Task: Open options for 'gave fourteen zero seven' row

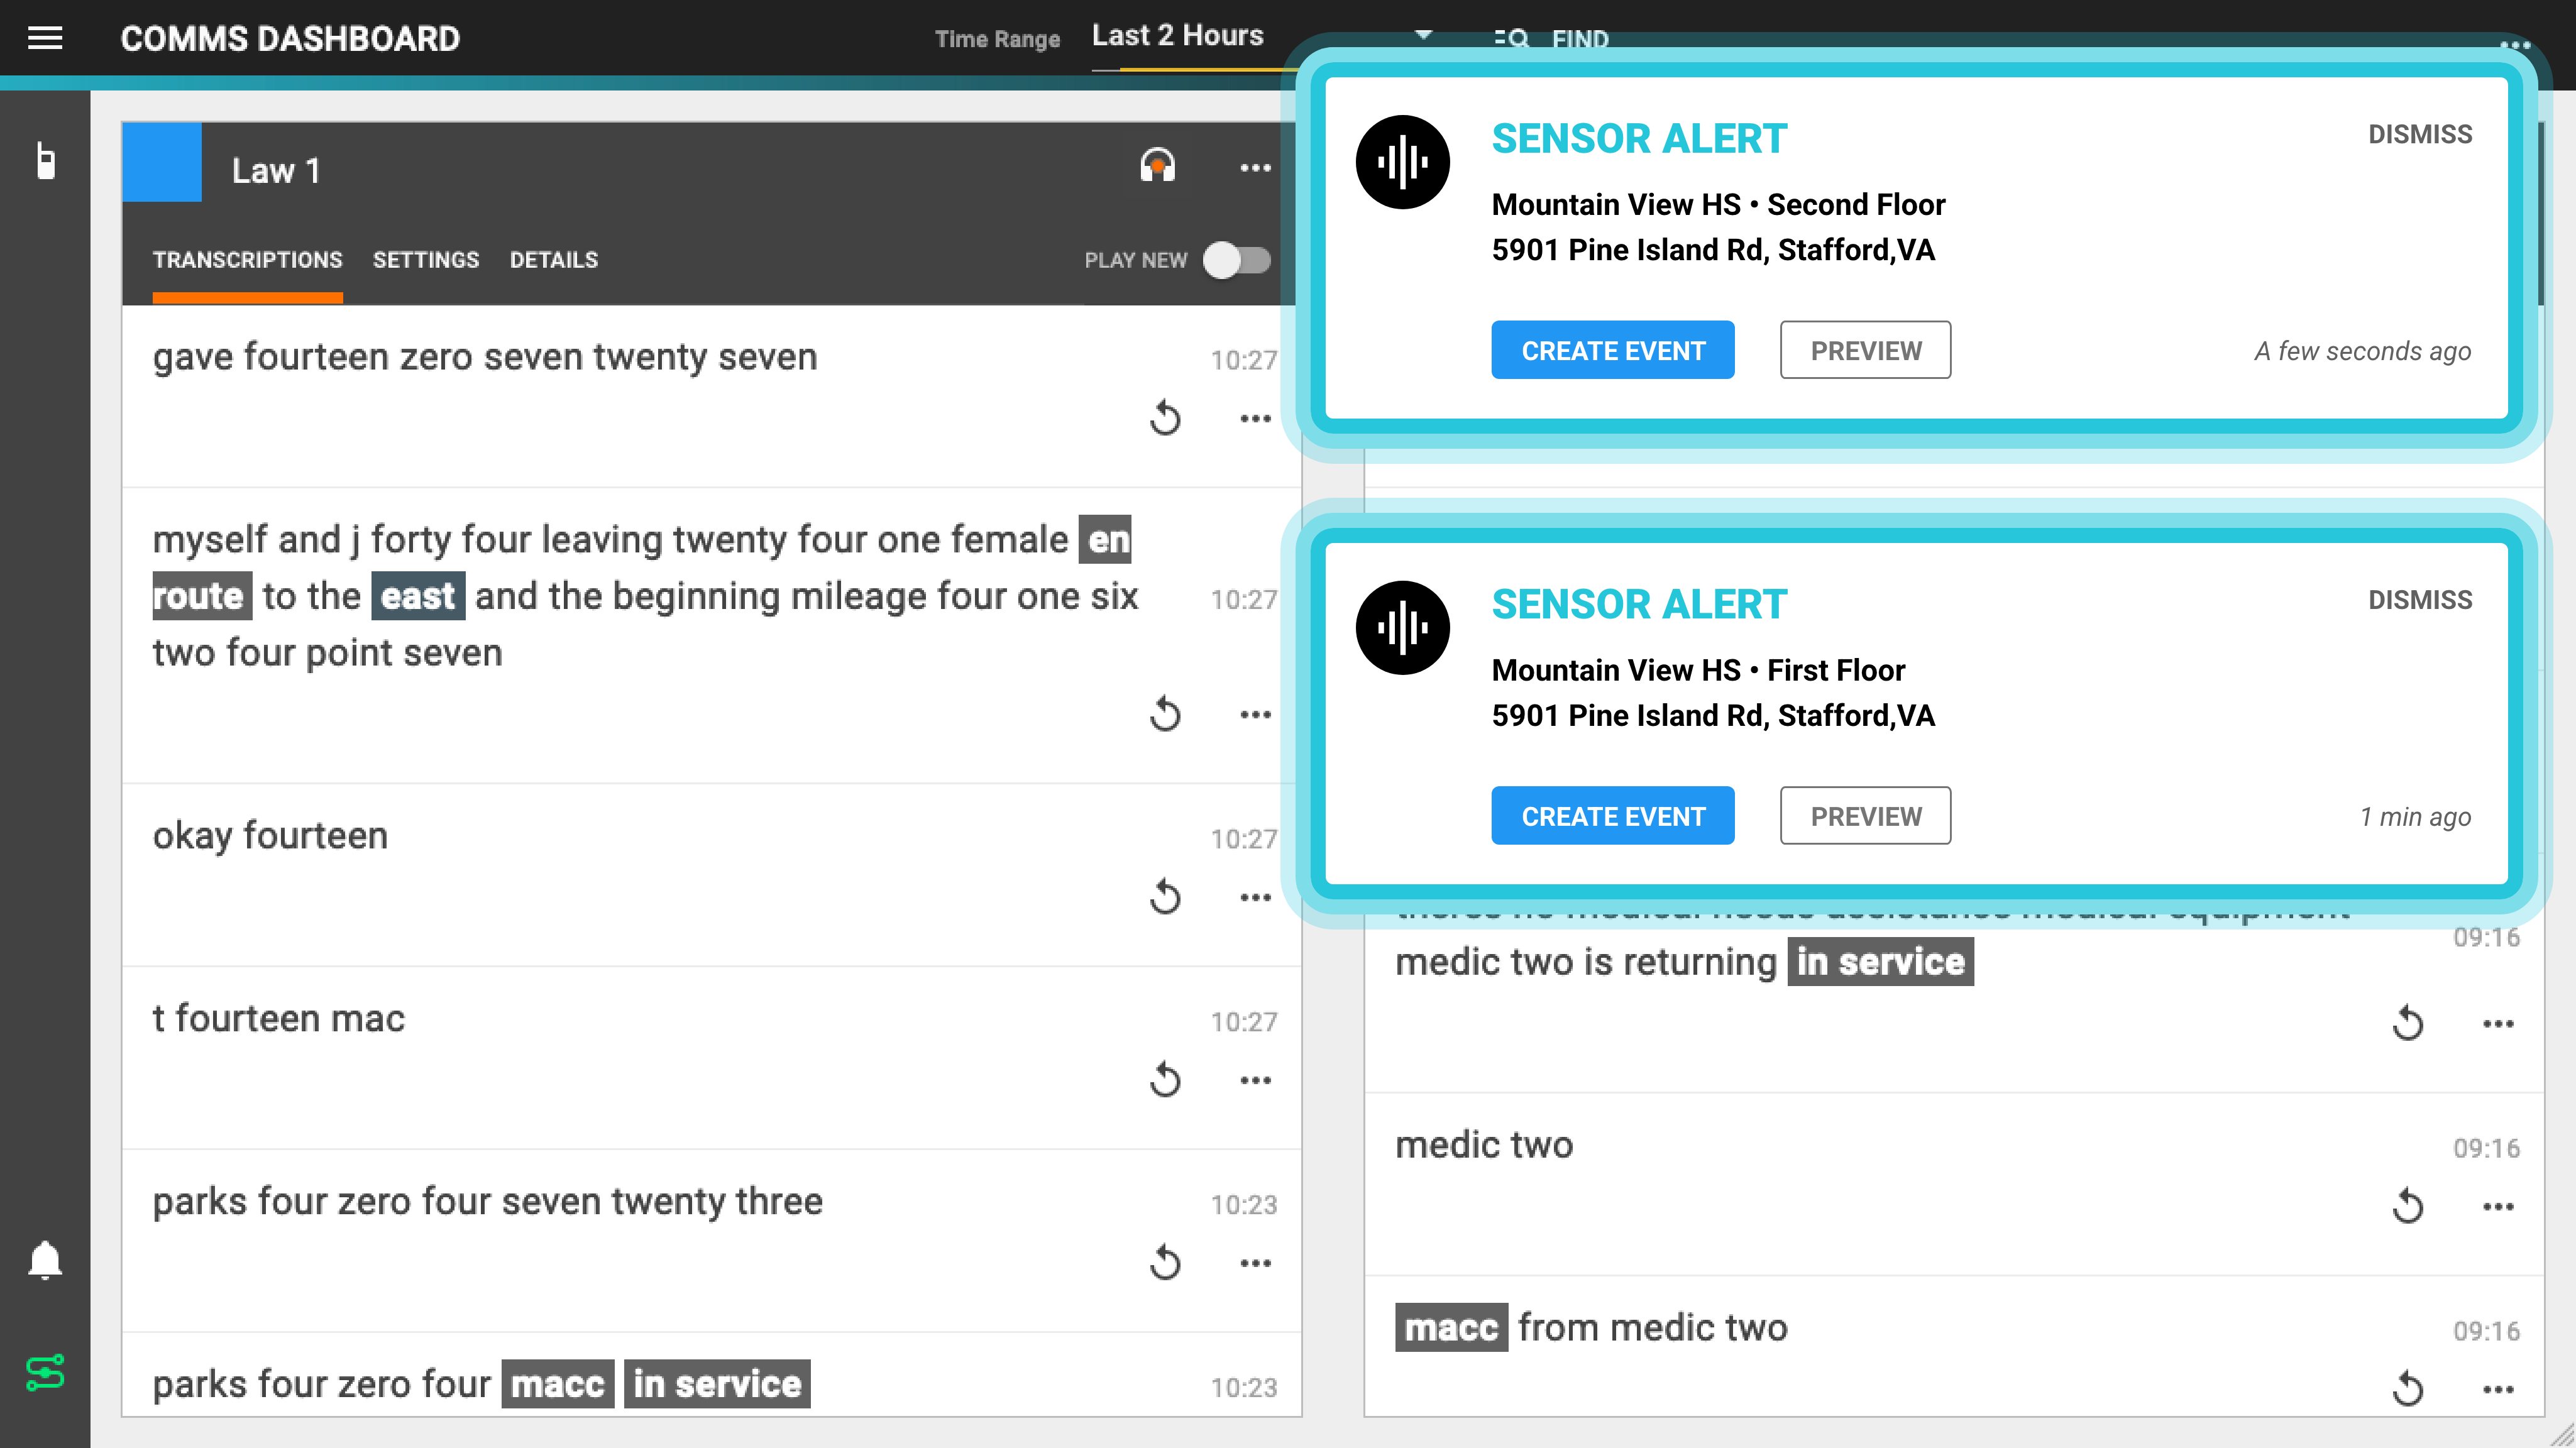Action: 1255,418
